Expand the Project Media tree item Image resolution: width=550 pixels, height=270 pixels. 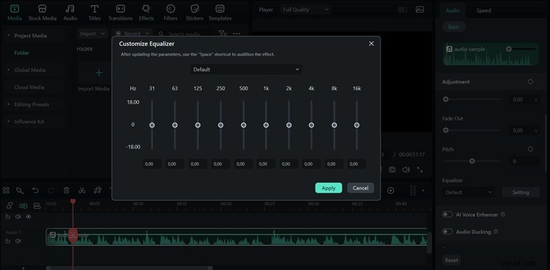[x=9, y=36]
